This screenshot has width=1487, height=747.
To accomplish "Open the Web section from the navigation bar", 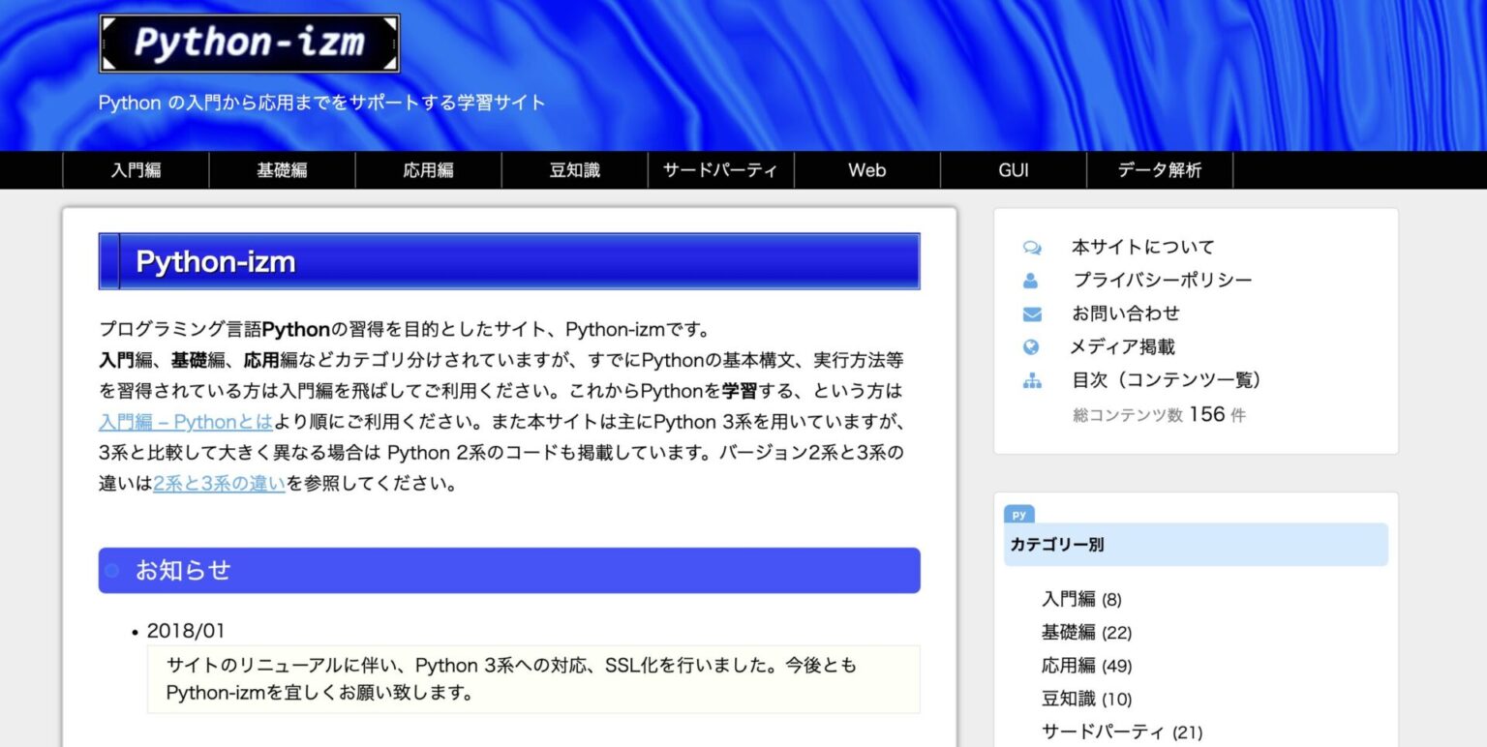I will [866, 170].
